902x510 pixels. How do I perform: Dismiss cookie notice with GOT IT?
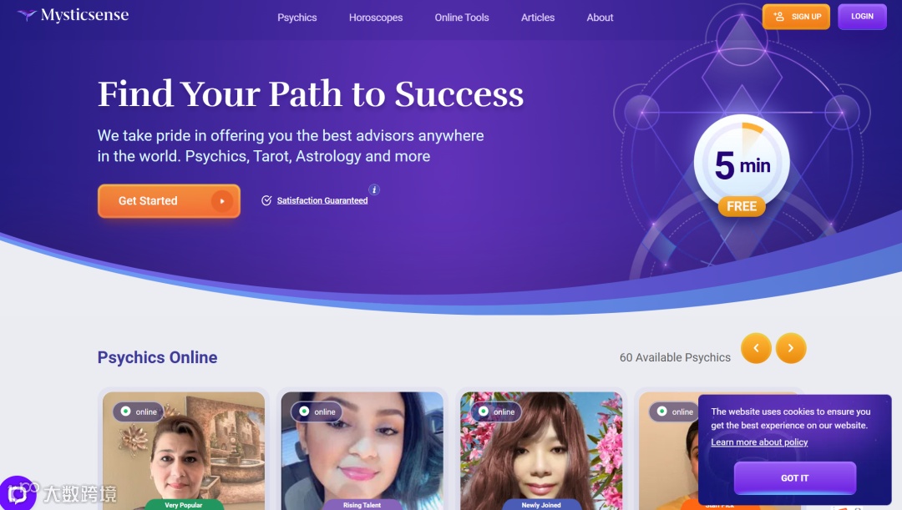(x=795, y=477)
